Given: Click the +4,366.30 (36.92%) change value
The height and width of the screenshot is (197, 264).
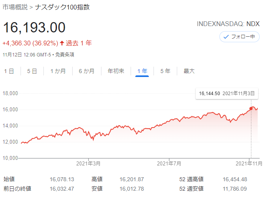Looking at the screenshot, I should pyautogui.click(x=30, y=43).
